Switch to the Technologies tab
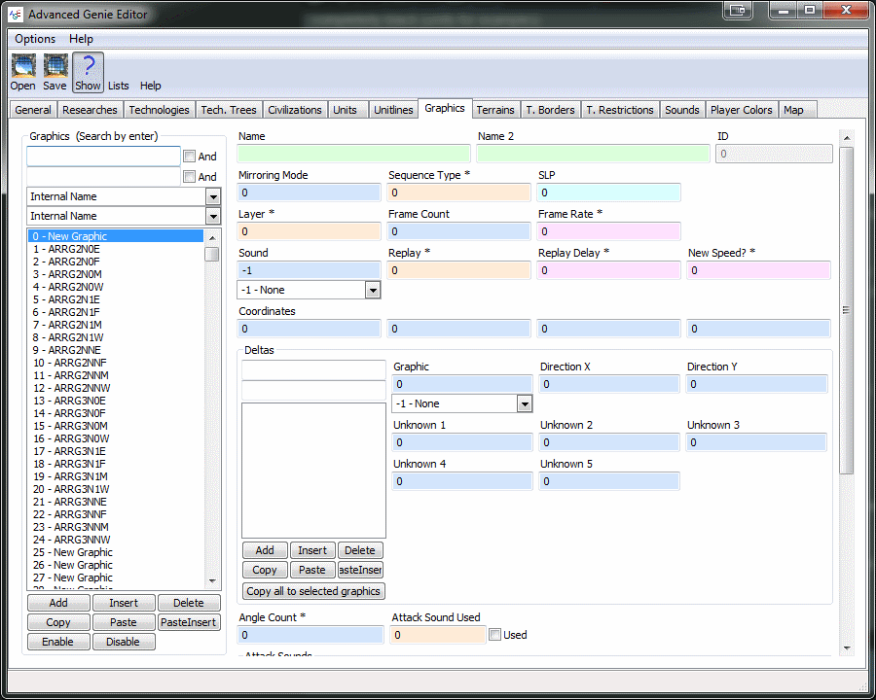This screenshot has width=876, height=700. [160, 110]
